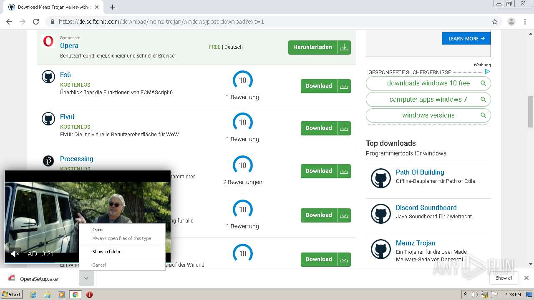Open the Memz Trojan sidebar link
This screenshot has width=534, height=300.
416,243
